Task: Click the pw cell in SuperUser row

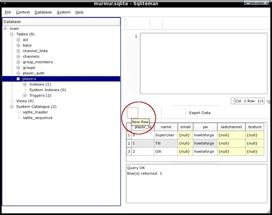Action: click(x=205, y=135)
